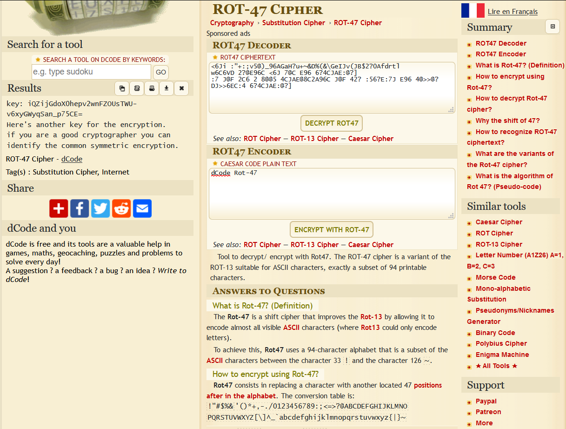
Task: Open Lire en Français link
Action: 513,12
